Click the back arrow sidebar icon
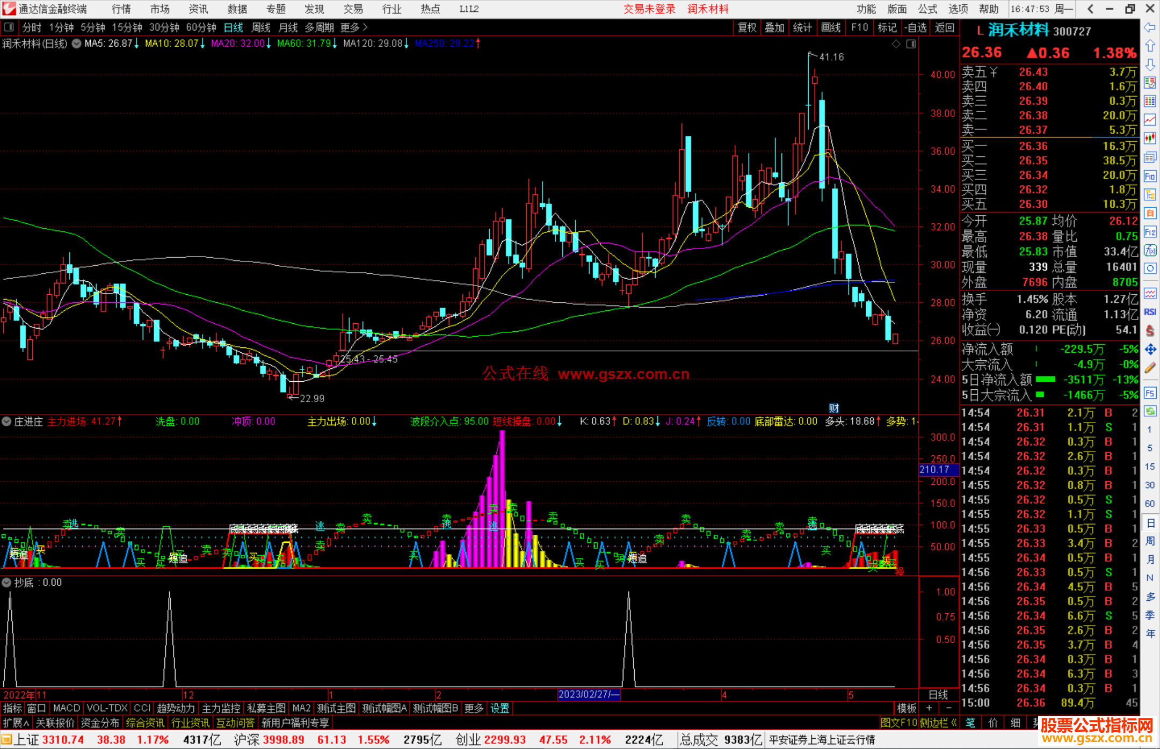The width and height of the screenshot is (1160, 749). click(x=1150, y=27)
